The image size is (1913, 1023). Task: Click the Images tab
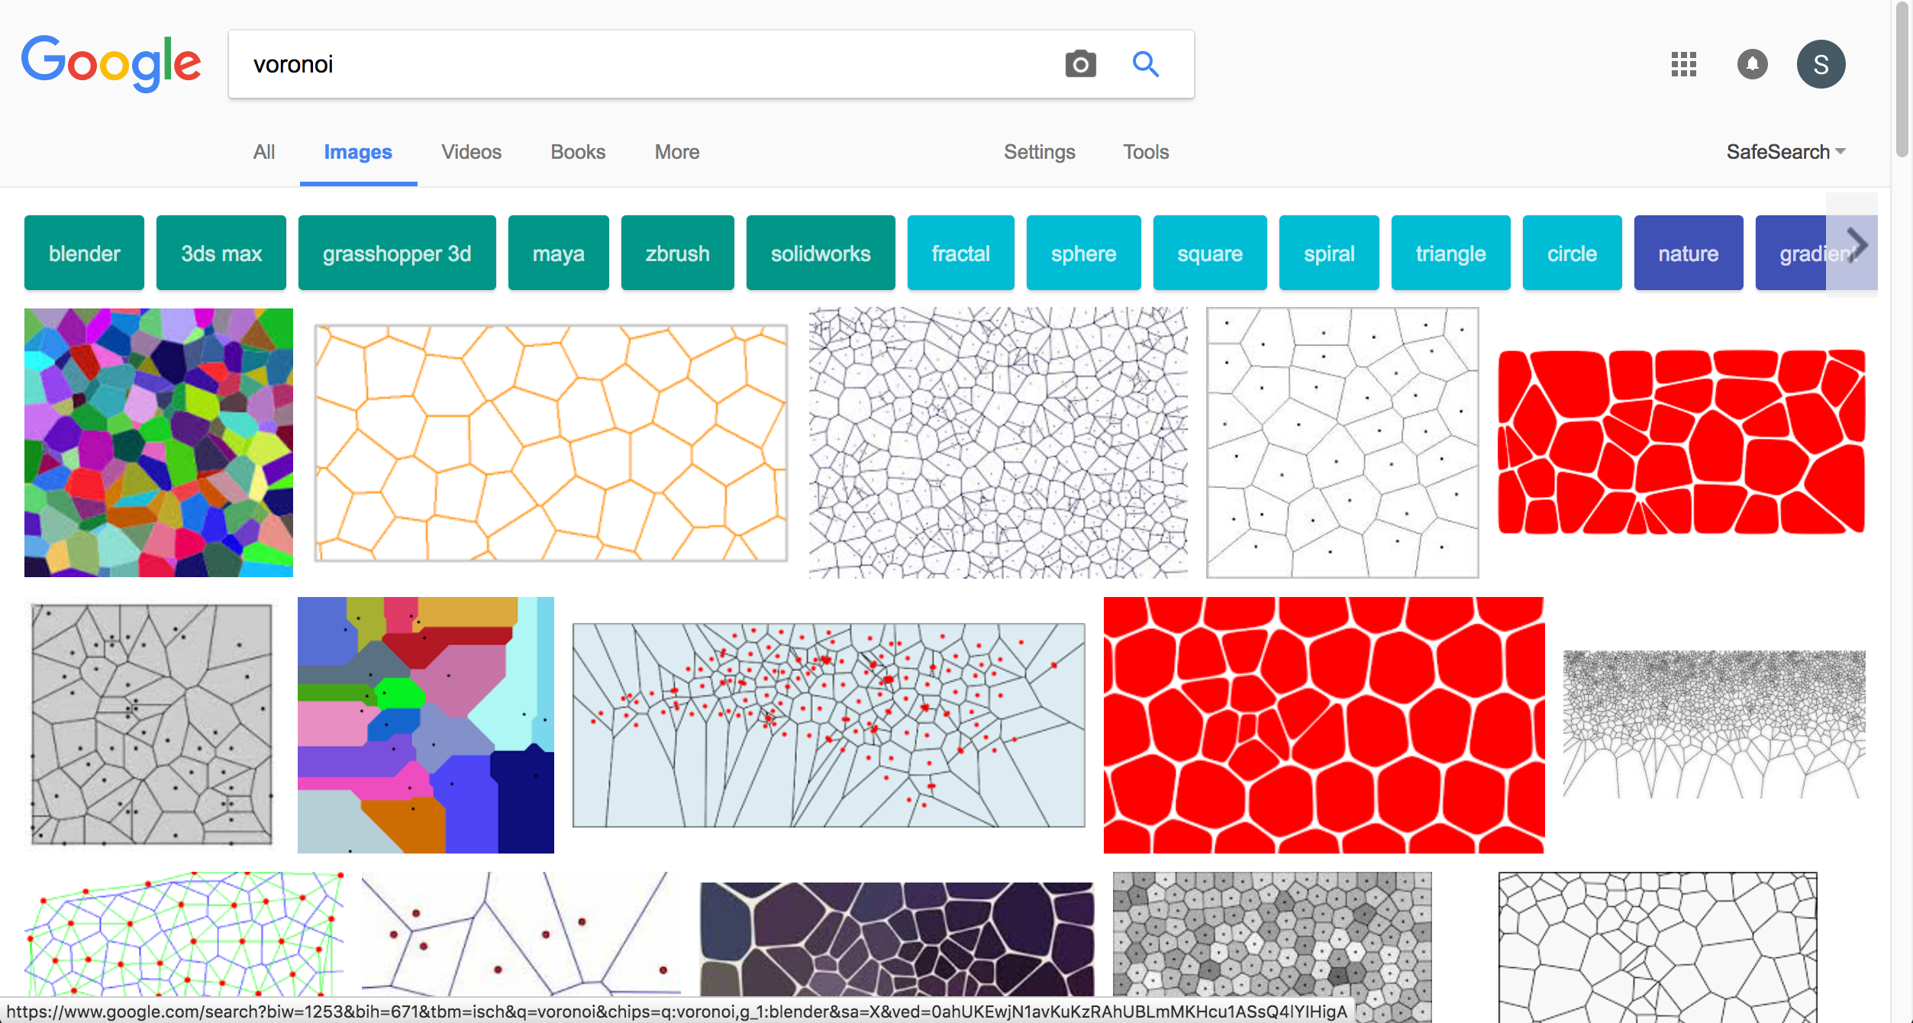pos(356,152)
